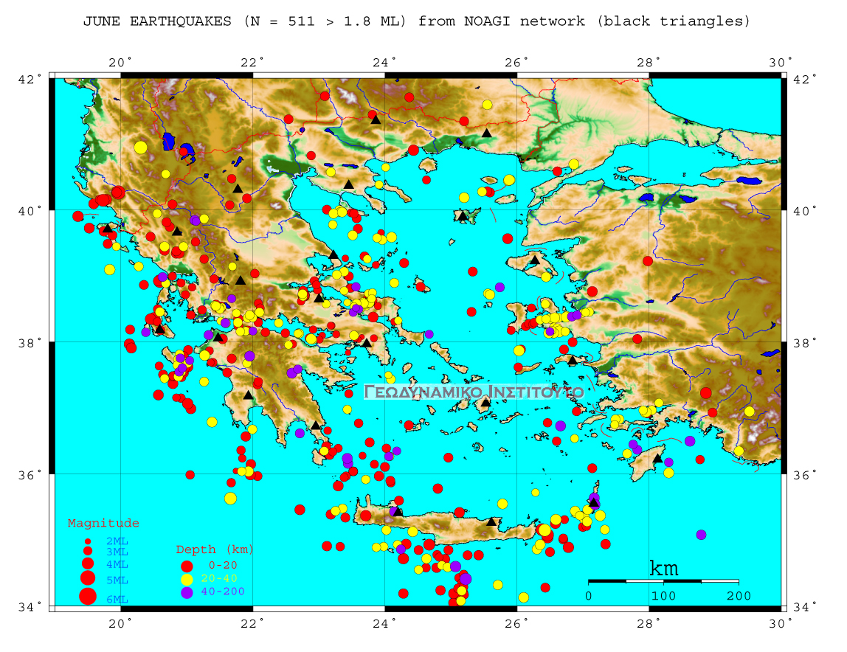847x652 pixels.
Task: Click the largest 6ML magnitude circle in legend
Action: [x=88, y=597]
